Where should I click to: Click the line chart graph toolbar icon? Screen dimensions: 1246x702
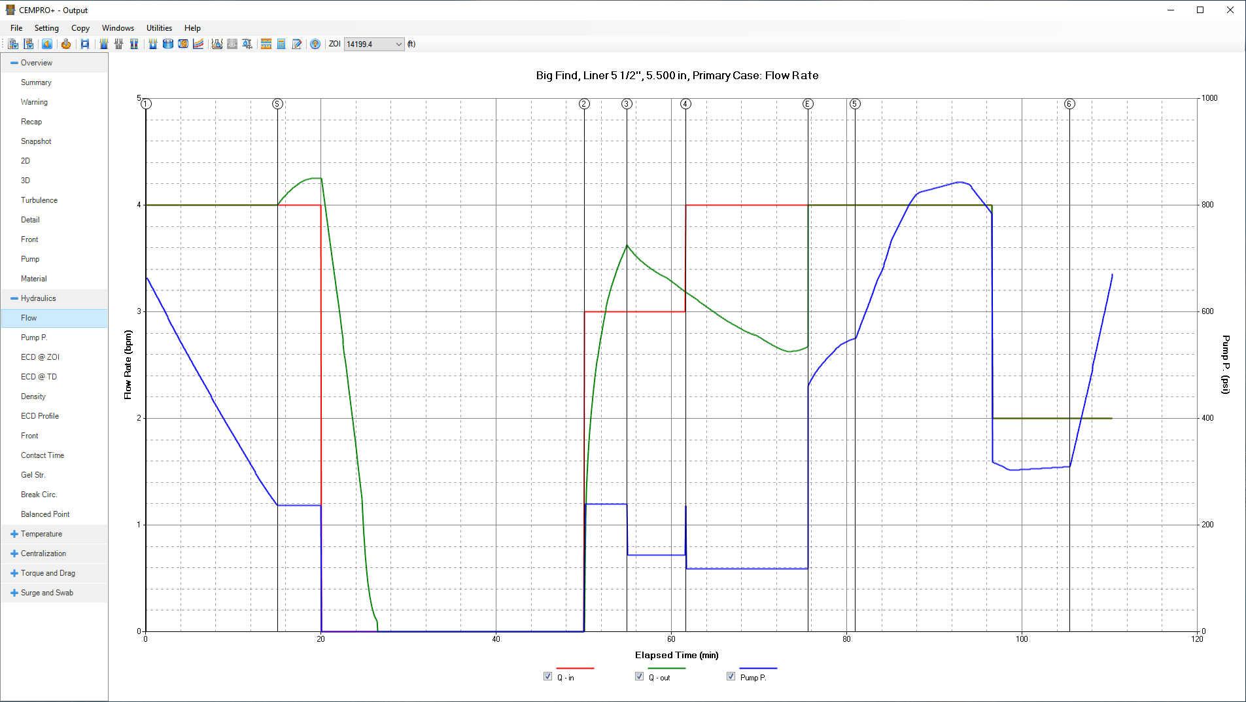(x=198, y=44)
